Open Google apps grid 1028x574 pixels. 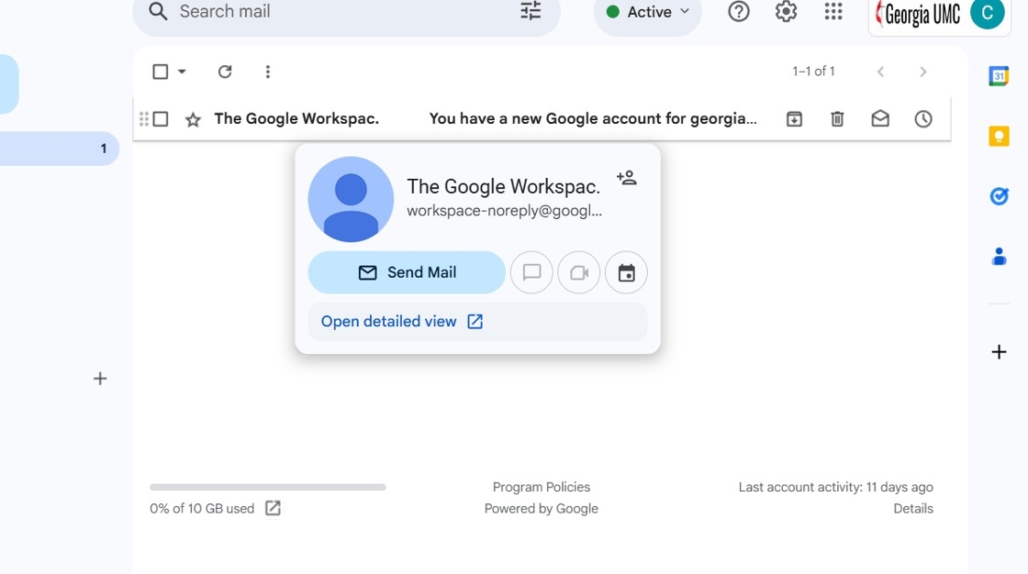833,12
